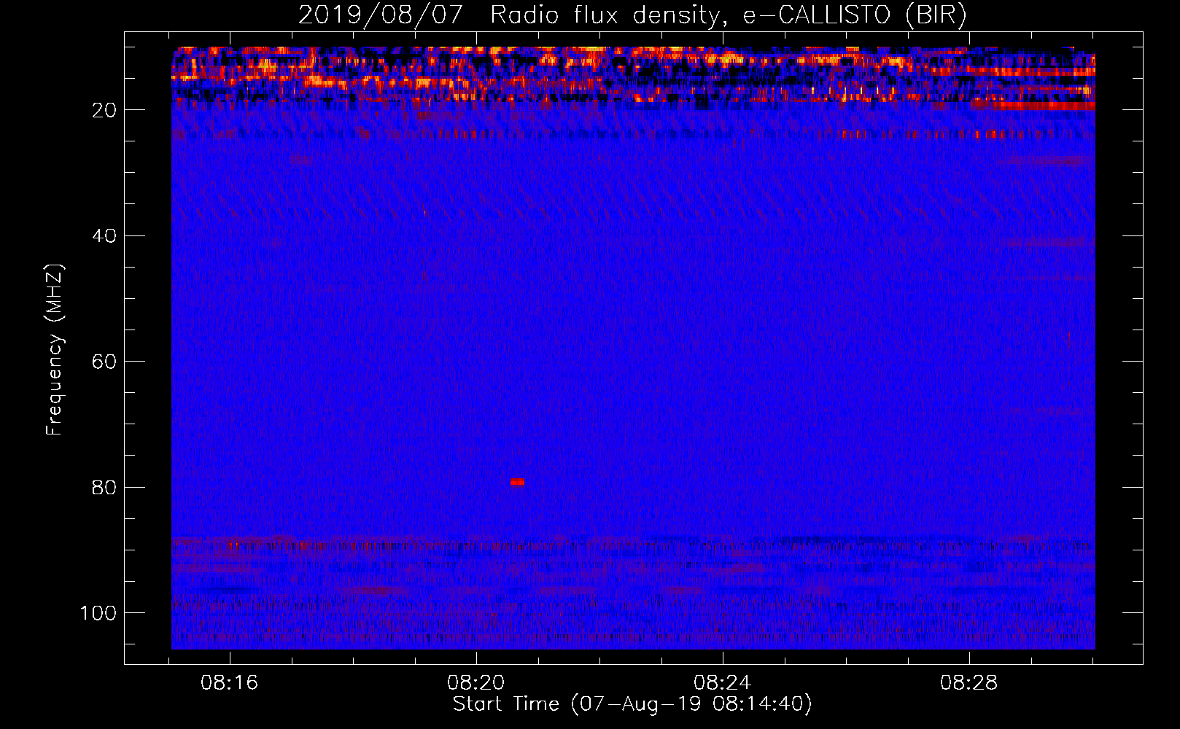The height and width of the screenshot is (729, 1180).
Task: Click the 08:16 time tick label
Action: tap(230, 683)
